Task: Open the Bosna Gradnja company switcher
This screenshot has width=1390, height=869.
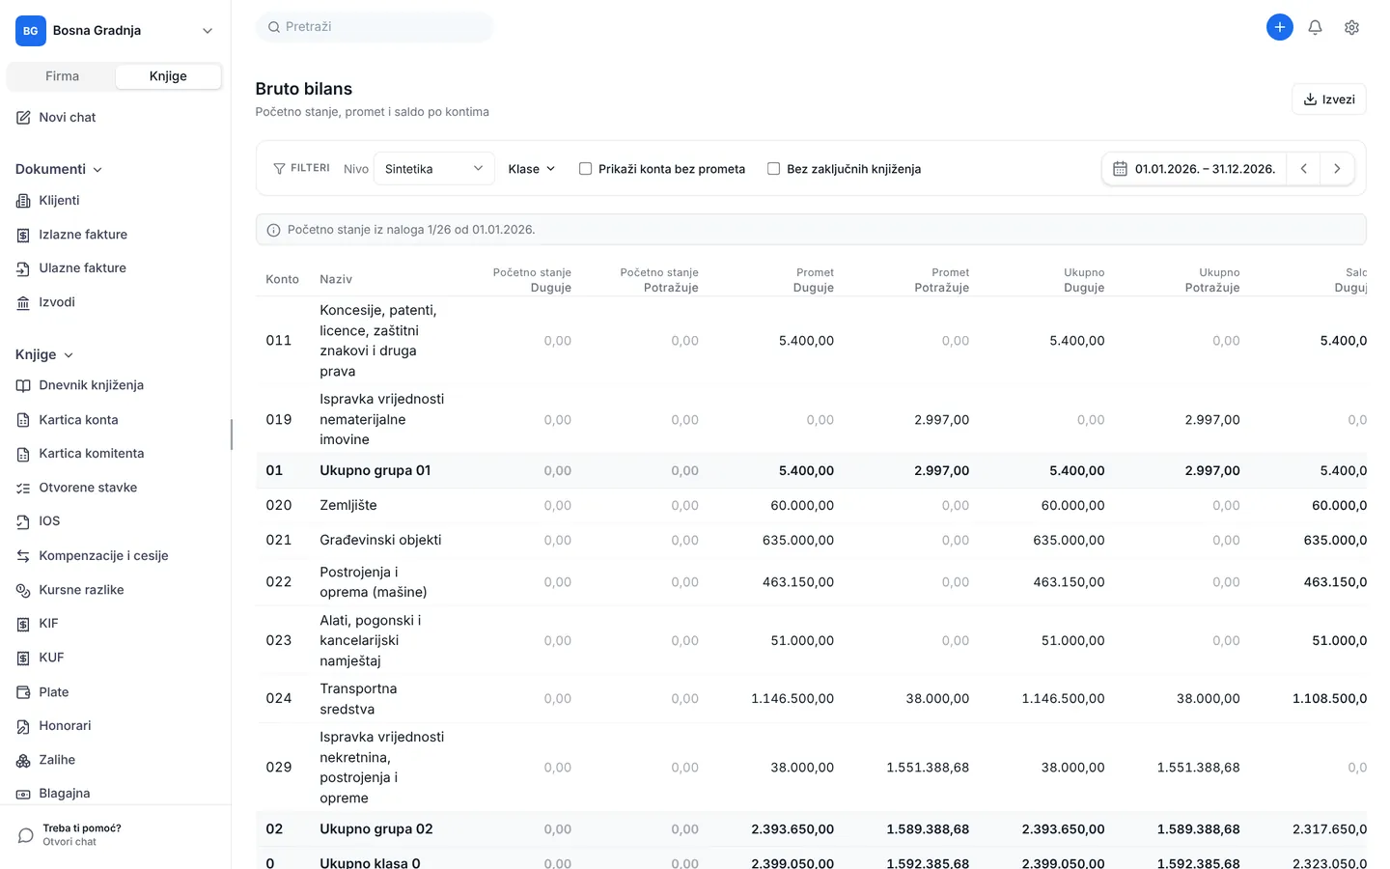Action: pos(115,31)
